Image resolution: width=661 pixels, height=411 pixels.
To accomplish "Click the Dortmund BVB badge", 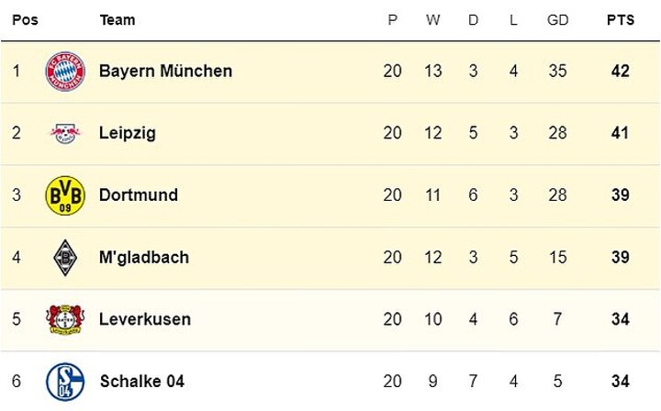I will pos(64,195).
